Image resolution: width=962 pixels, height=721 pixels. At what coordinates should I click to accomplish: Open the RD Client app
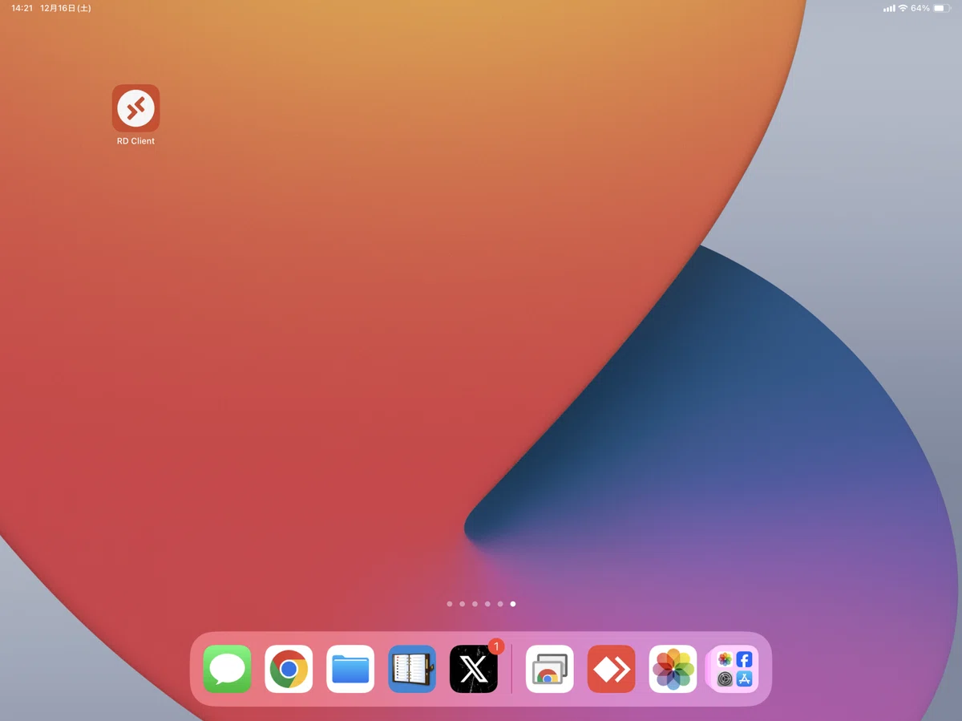[135, 108]
